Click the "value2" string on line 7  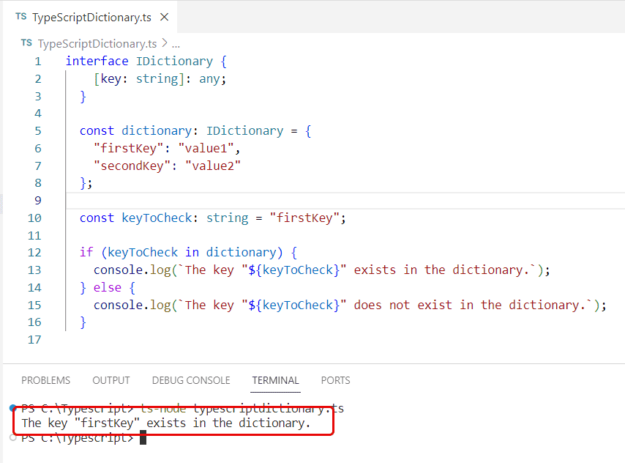click(213, 166)
